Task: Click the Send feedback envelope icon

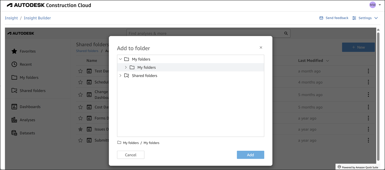Action: click(x=321, y=18)
